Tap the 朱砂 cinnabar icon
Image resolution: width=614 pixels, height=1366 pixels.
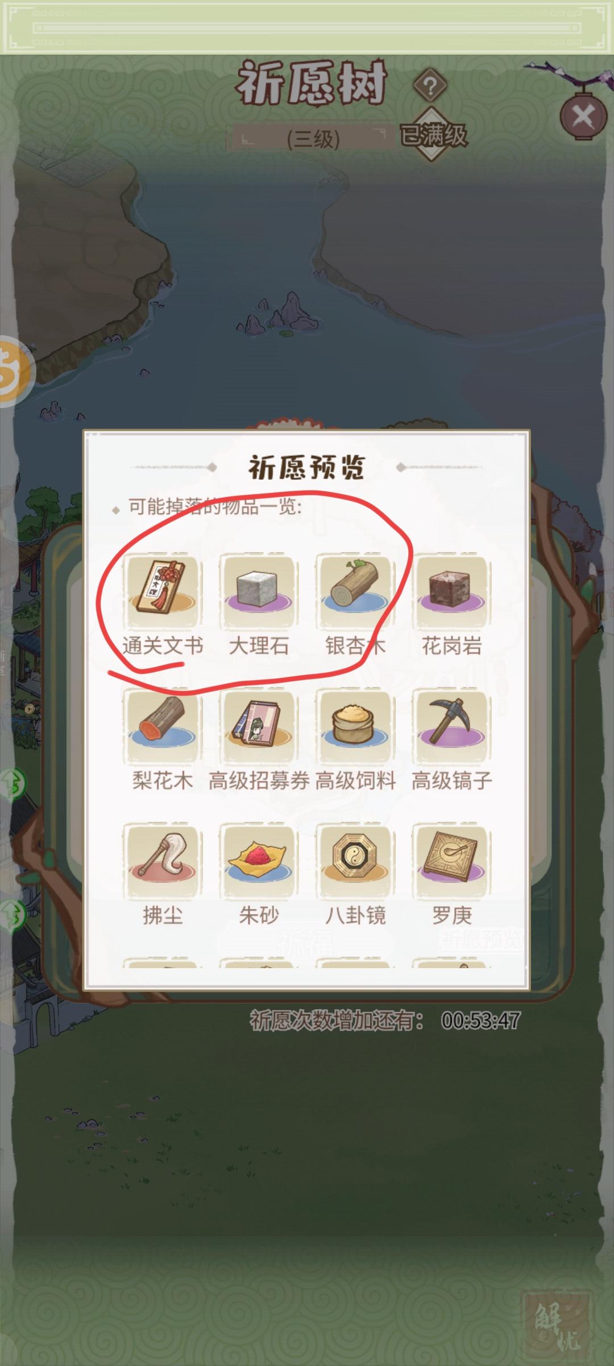(259, 860)
